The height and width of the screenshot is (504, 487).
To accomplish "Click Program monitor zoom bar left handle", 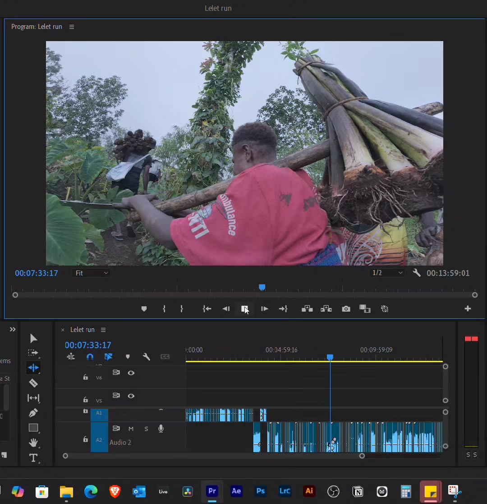I will 15,295.
